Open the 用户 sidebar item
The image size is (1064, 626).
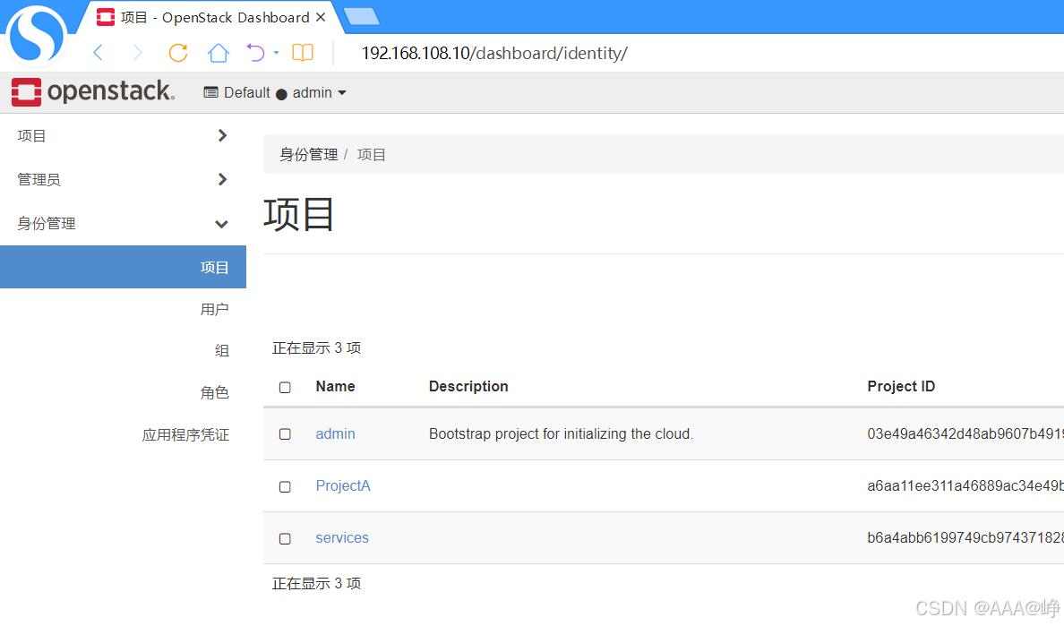pos(214,309)
